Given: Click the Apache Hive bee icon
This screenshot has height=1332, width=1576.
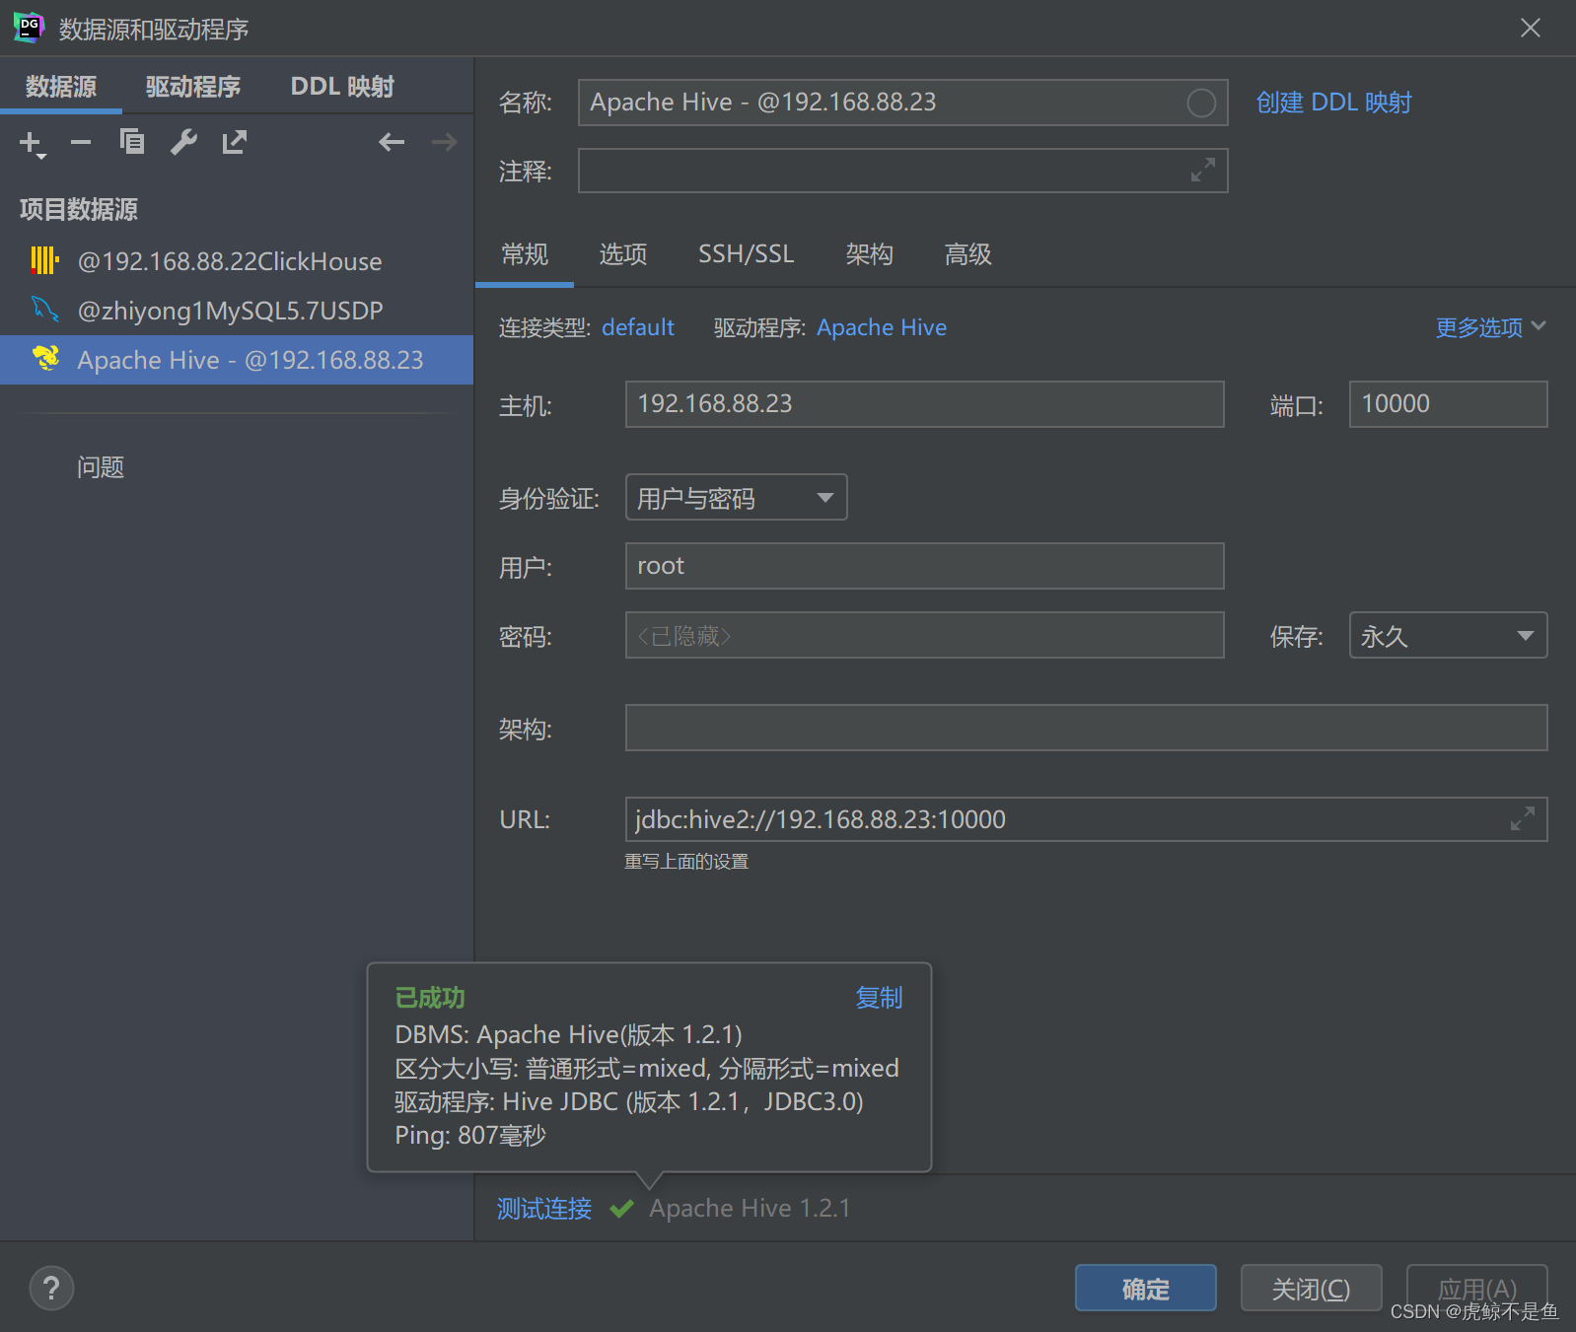Looking at the screenshot, I should (x=45, y=359).
